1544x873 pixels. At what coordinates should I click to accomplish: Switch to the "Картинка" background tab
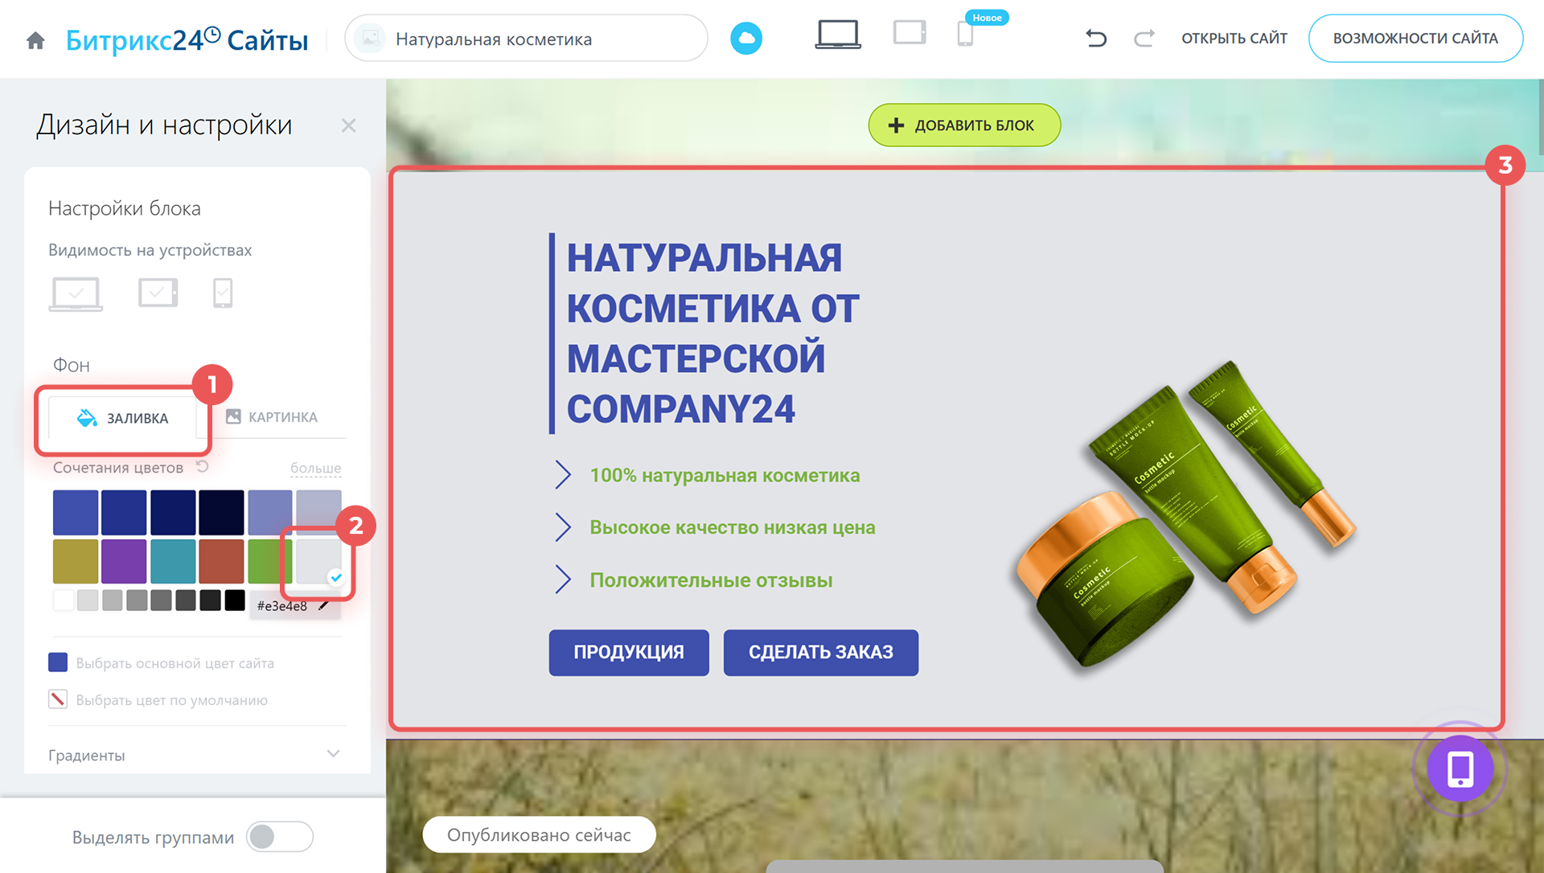tap(272, 417)
